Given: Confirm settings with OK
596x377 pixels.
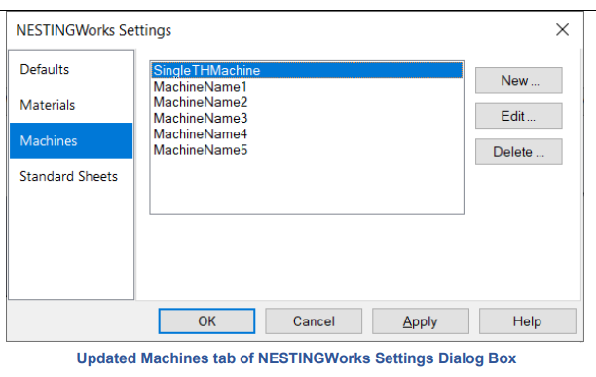Looking at the screenshot, I should 206,321.
